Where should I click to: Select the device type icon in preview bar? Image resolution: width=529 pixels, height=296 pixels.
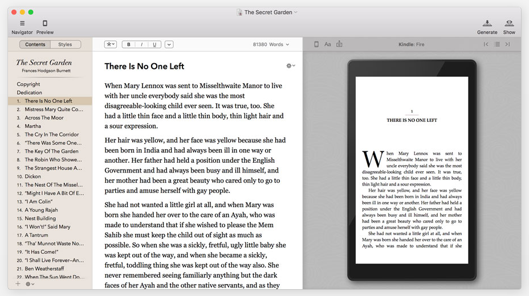coord(316,44)
